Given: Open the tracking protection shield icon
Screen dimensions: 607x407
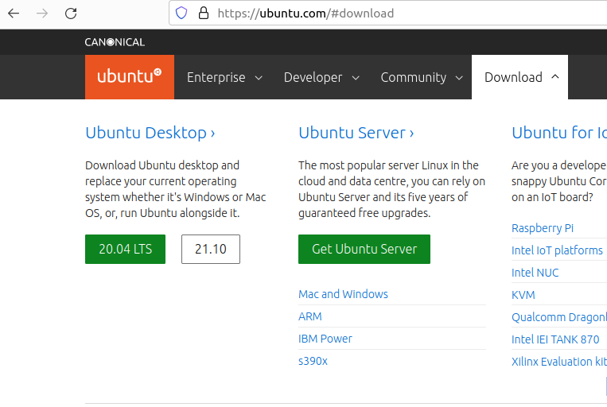Looking at the screenshot, I should point(181,14).
